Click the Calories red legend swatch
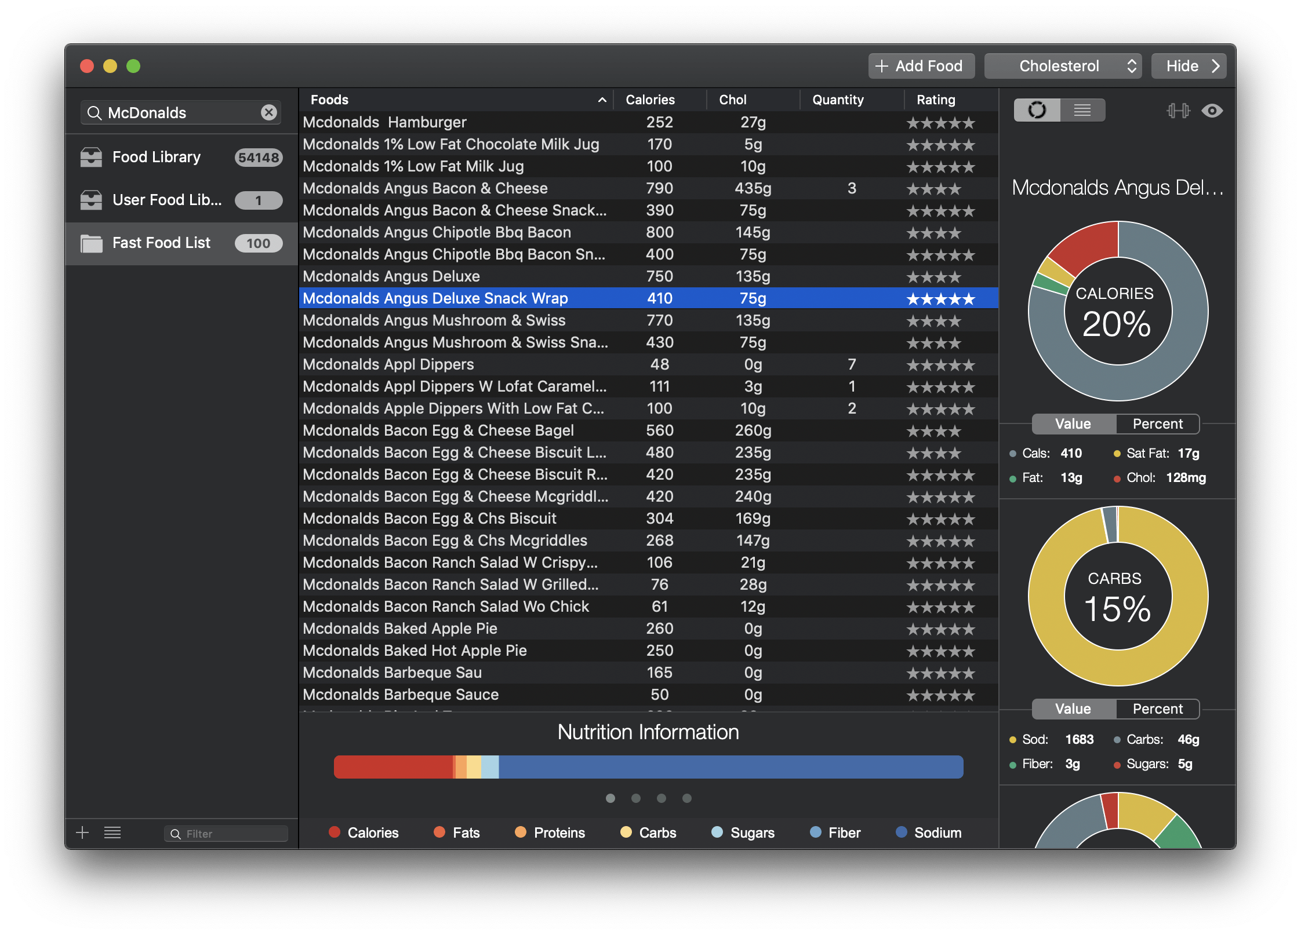The width and height of the screenshot is (1301, 935). pos(335,832)
